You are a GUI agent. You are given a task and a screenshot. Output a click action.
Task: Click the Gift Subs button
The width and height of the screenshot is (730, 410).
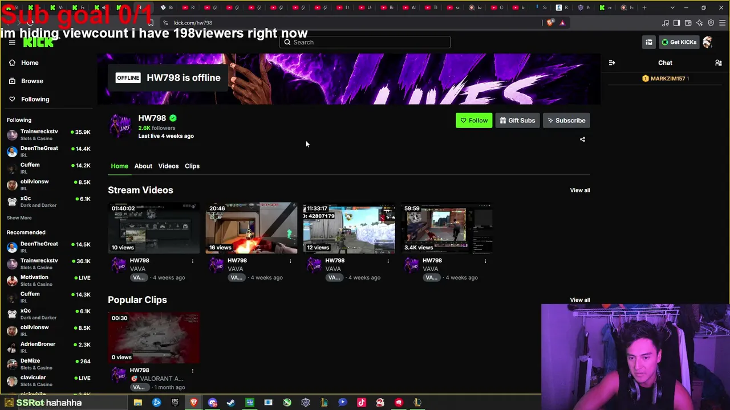click(x=517, y=120)
